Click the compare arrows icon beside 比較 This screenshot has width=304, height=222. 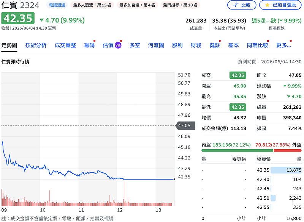236,5
